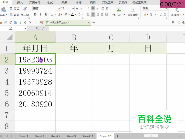Switch to Sheet1 tab
Screen dimensions: 185x139
click(23, 136)
